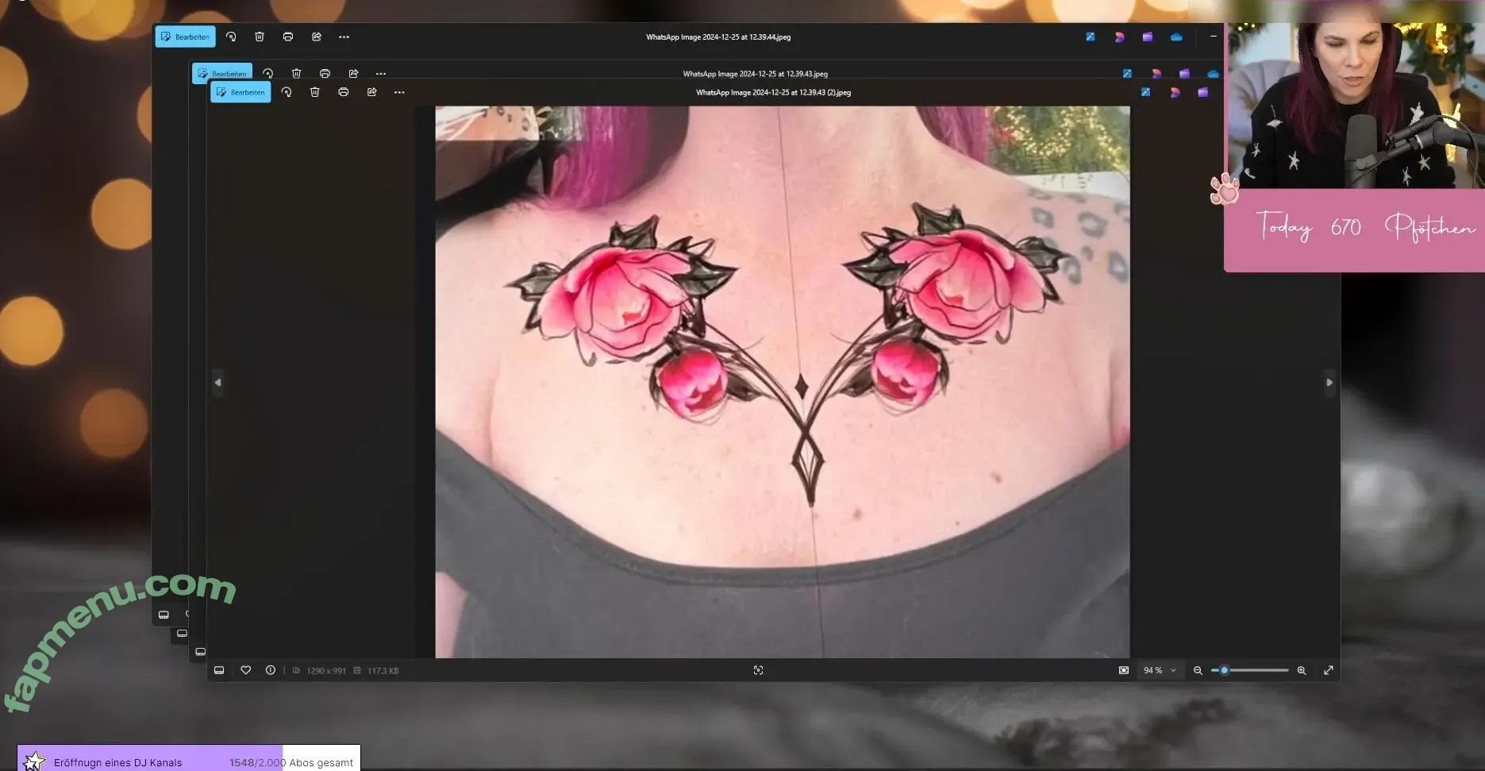Image resolution: width=1485 pixels, height=771 pixels.
Task: Rotate the image in the middle 12.39.43.jpeg window
Action: point(268,73)
